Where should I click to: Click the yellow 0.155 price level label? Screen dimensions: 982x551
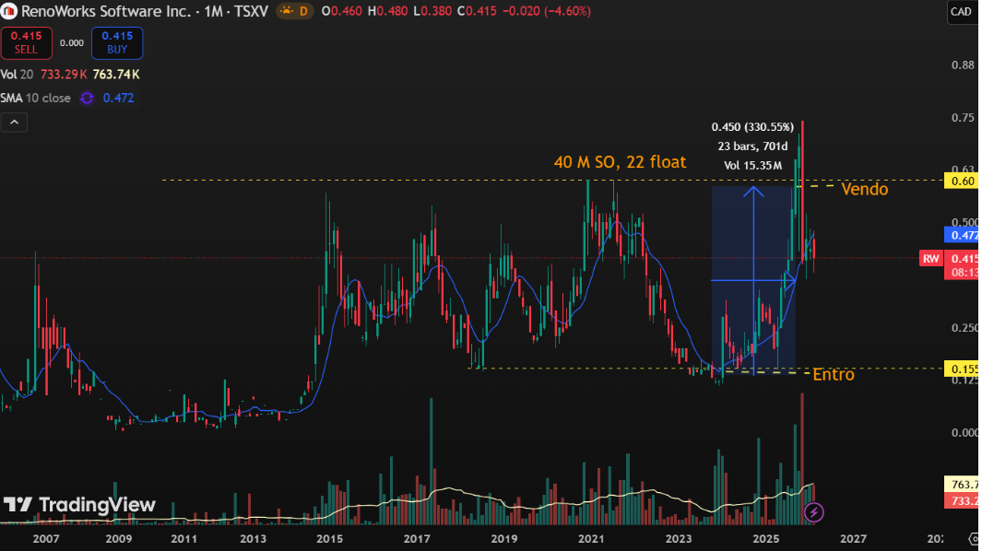(x=961, y=369)
